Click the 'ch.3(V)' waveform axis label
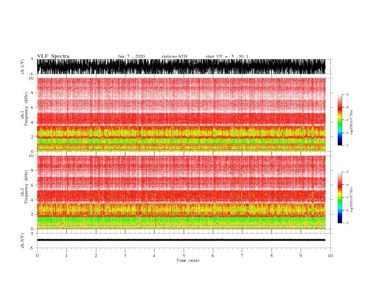Viewport: 372px width, 287px height. (23, 241)
